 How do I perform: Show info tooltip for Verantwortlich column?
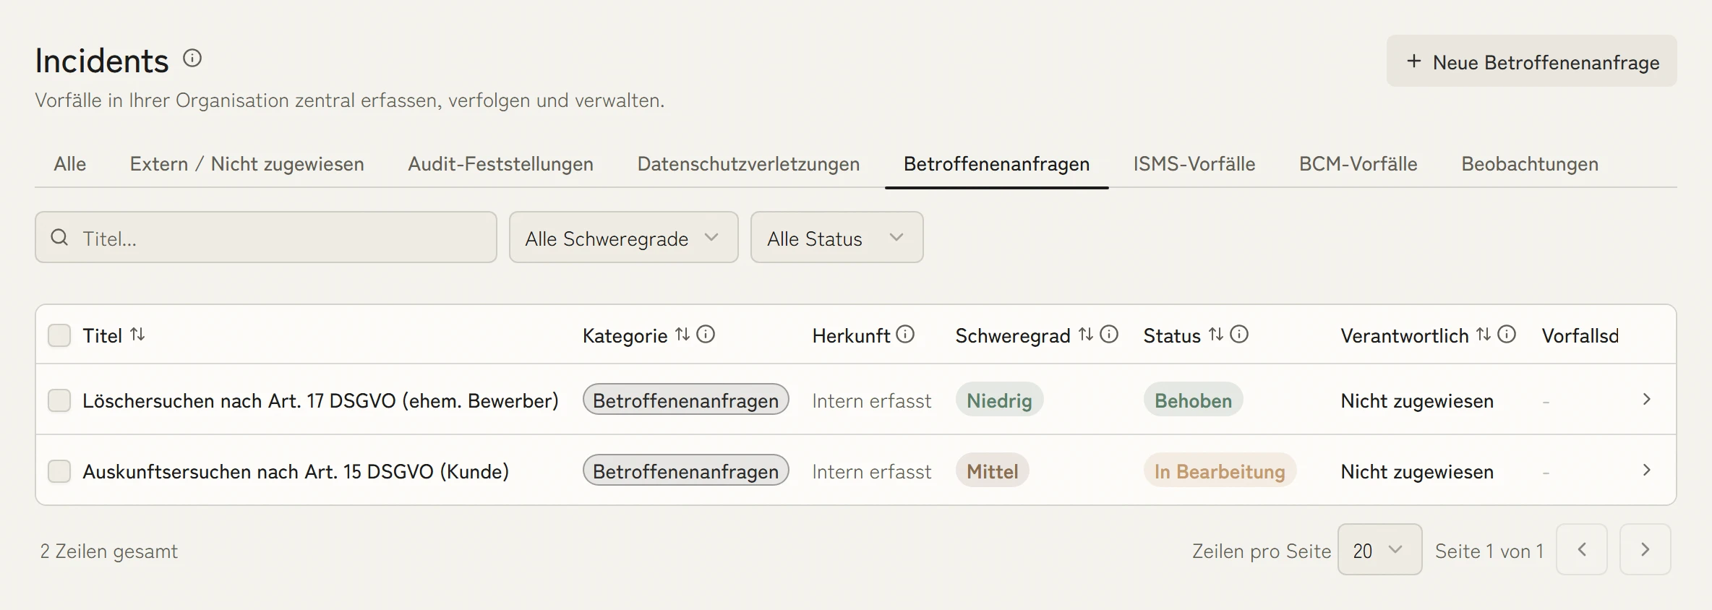(x=1507, y=335)
